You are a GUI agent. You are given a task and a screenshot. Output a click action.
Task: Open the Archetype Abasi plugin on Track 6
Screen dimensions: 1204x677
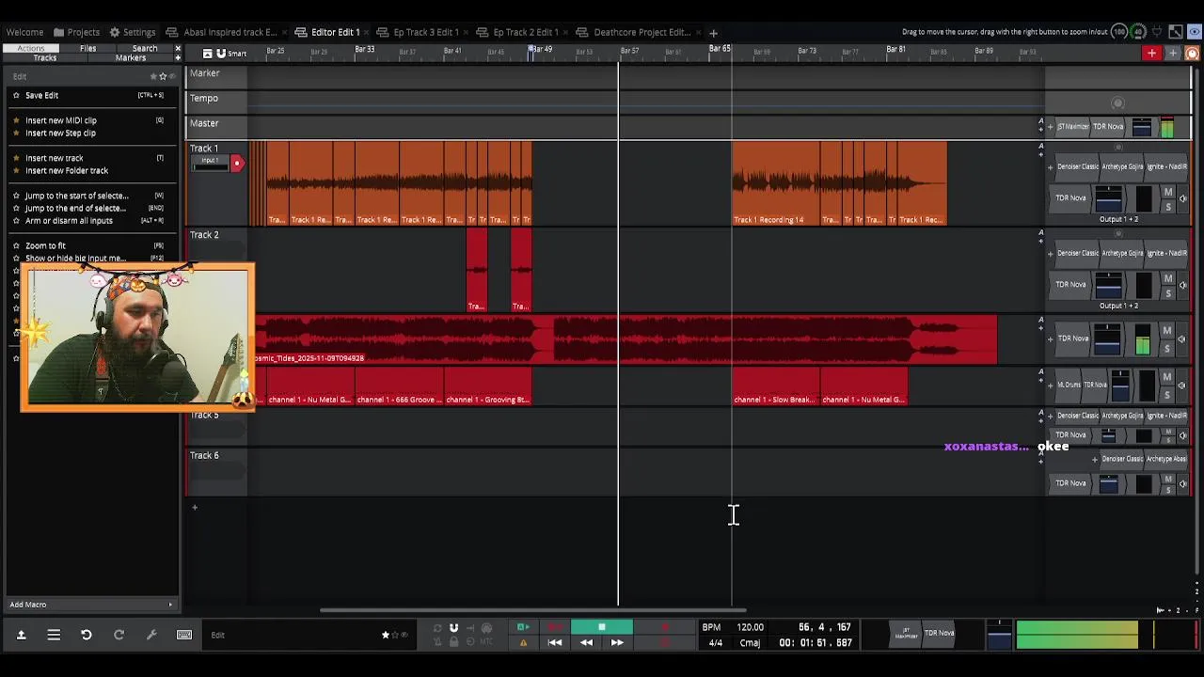(x=1166, y=459)
